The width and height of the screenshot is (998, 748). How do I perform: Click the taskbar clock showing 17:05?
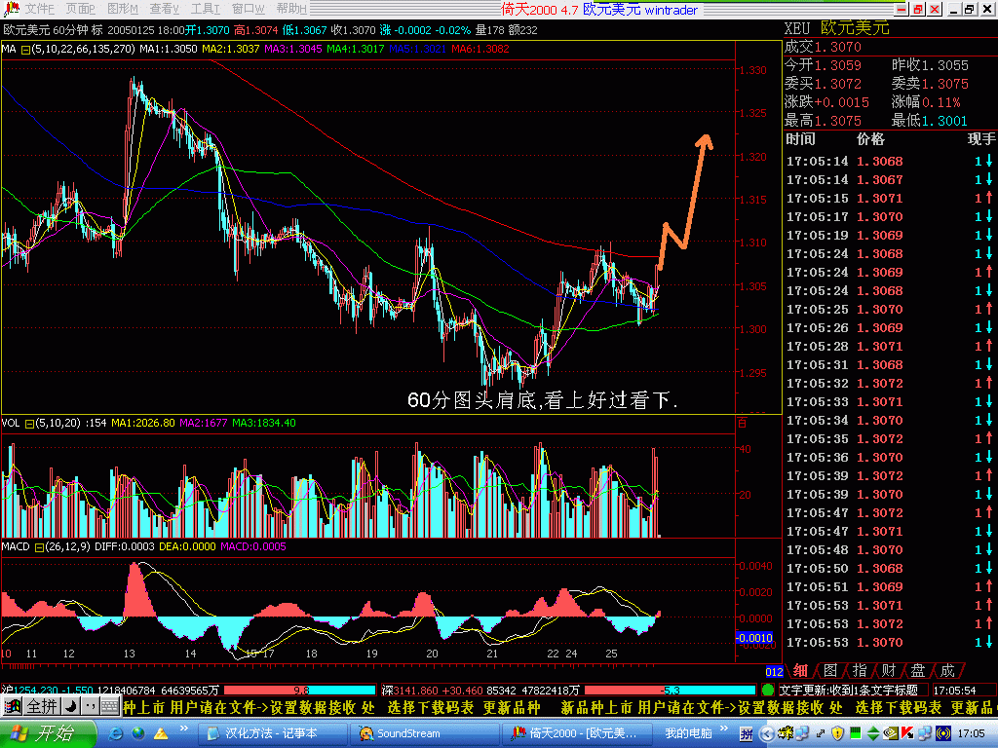(972, 733)
